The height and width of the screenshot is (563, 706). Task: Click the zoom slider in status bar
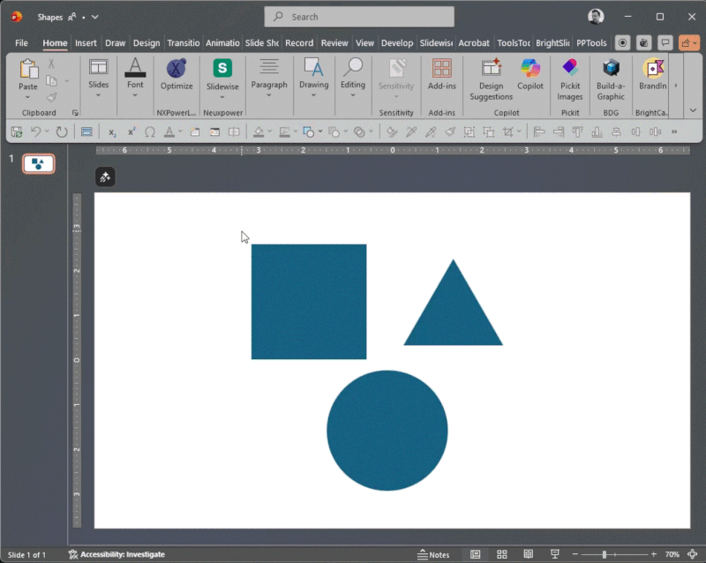point(605,554)
